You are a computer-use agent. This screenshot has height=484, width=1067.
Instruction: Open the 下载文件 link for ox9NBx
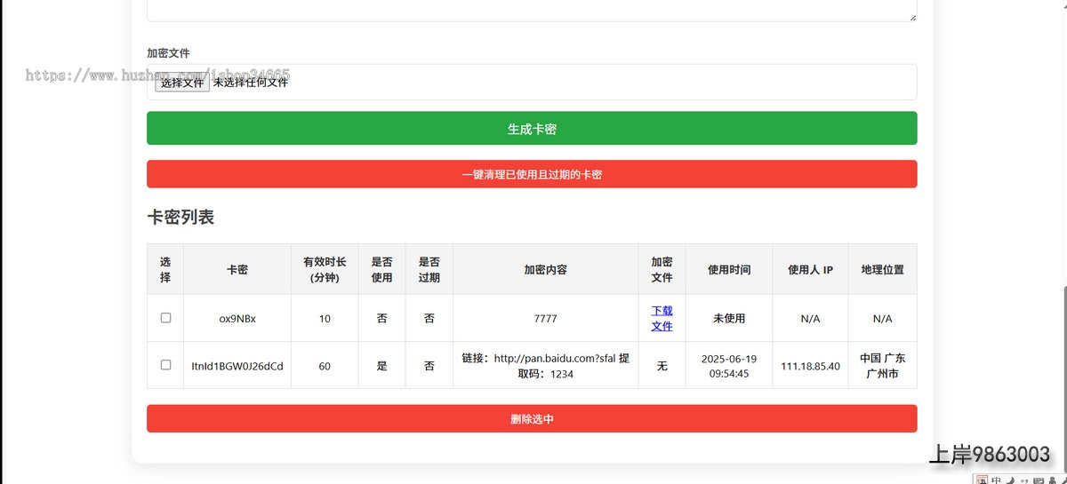(662, 318)
